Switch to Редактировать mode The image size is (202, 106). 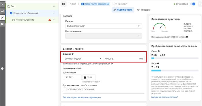coord(123,10)
